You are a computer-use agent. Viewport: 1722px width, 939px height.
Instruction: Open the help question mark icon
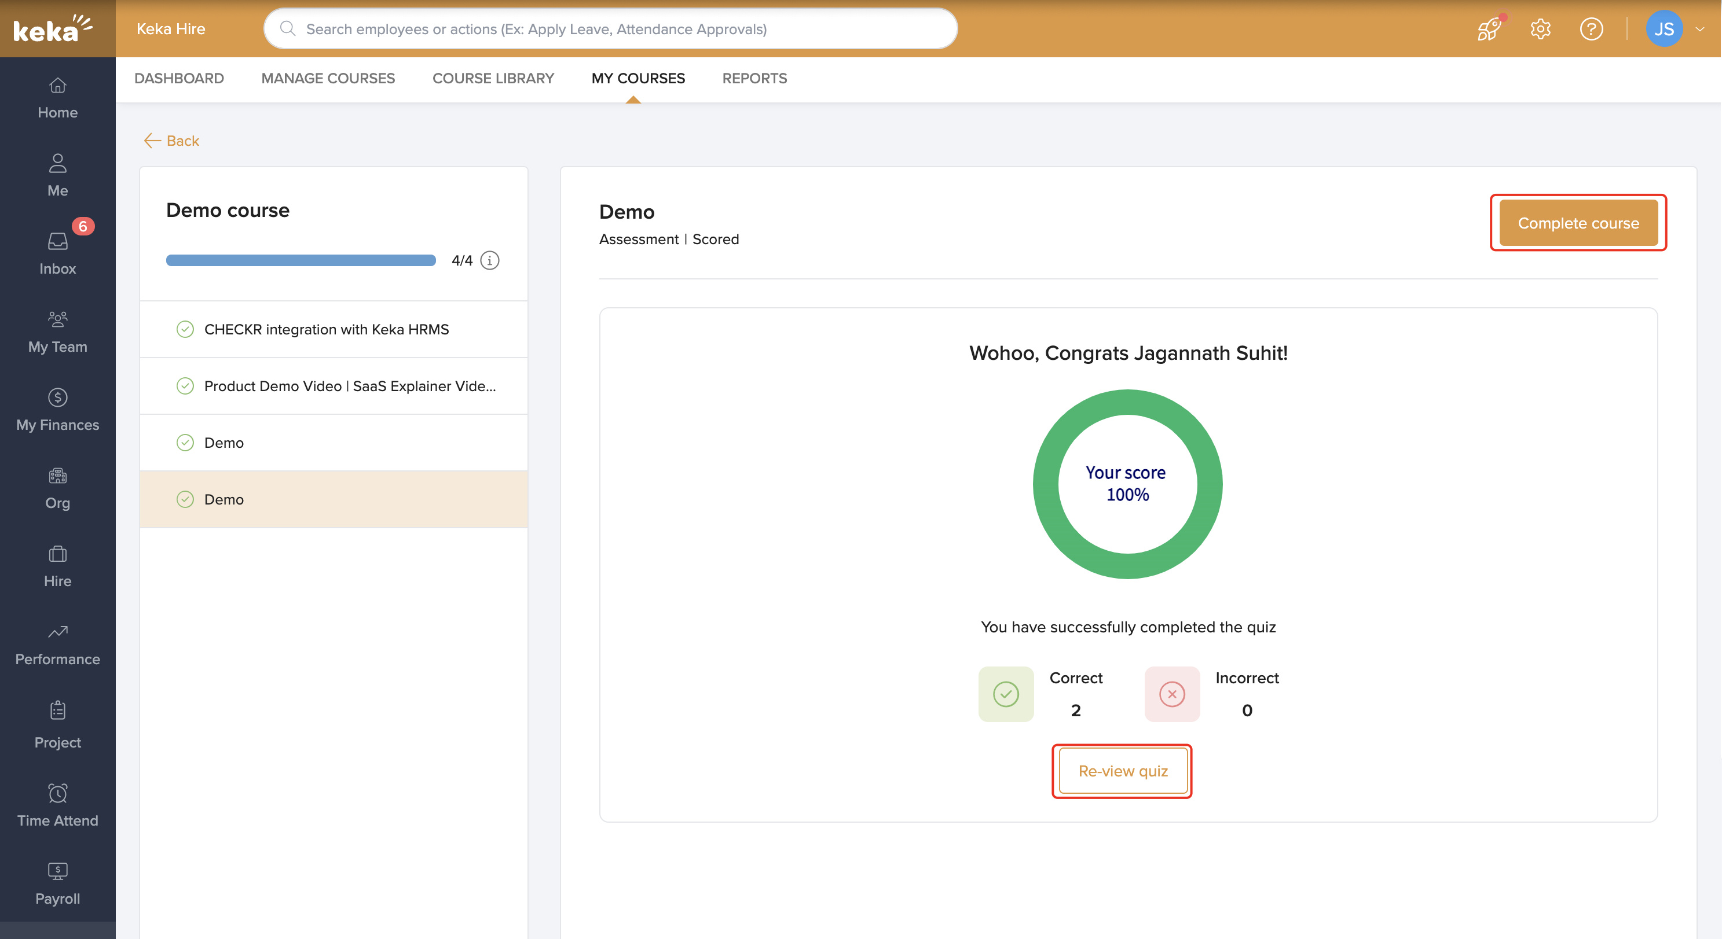1592,29
